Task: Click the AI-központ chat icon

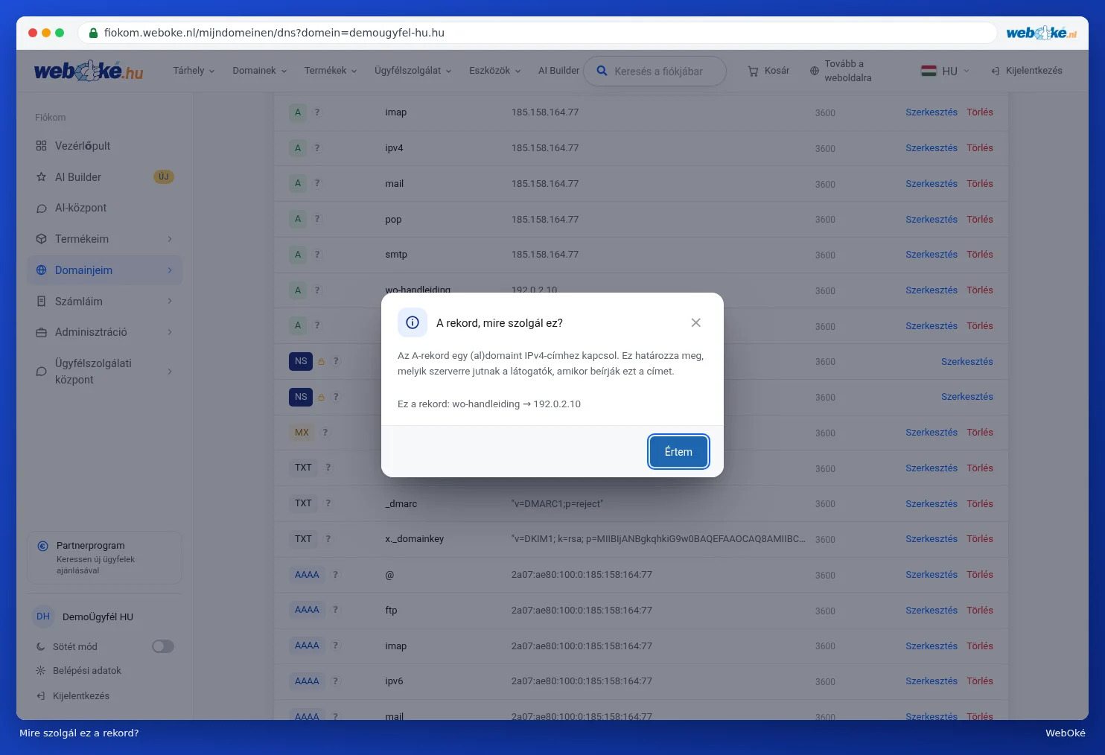Action: pos(41,208)
